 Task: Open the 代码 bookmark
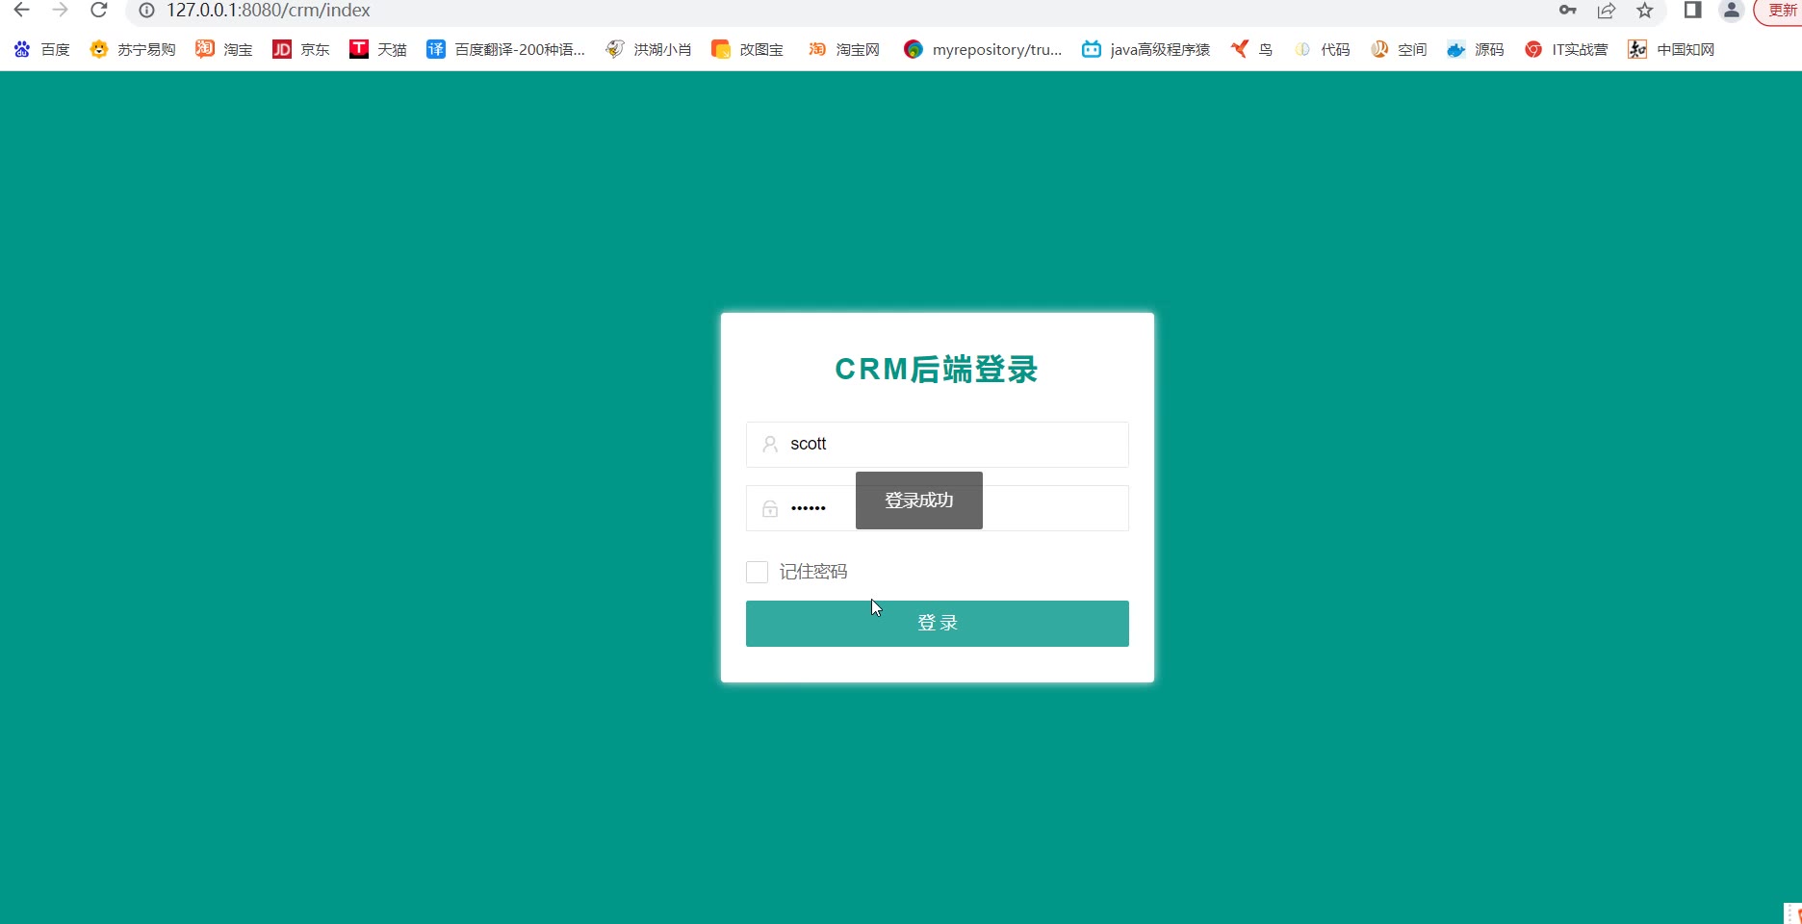(1321, 49)
